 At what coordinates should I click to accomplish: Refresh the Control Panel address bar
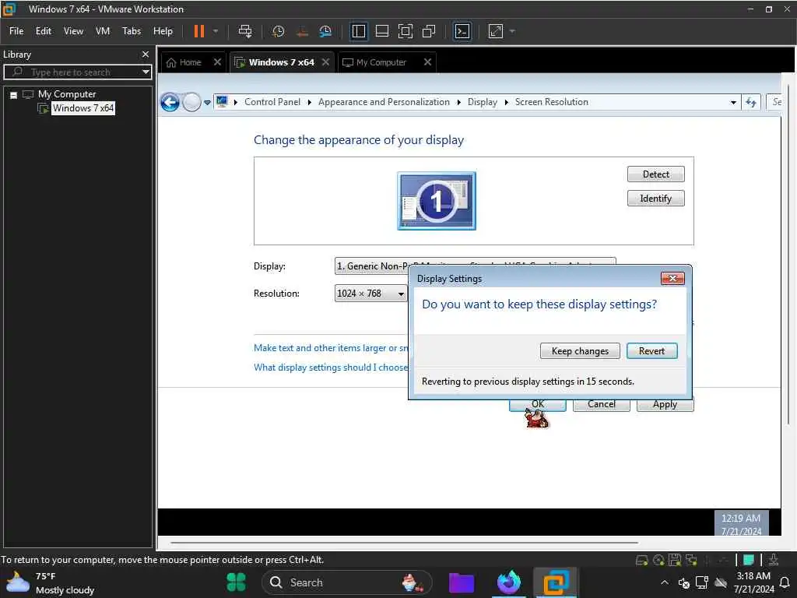coord(751,103)
